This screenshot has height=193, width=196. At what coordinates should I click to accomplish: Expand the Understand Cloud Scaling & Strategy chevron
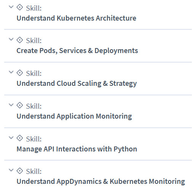[x=11, y=72]
